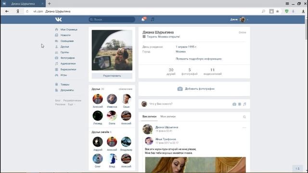Open friend Саша avatar
Image resolution: width=308 pixels, height=173 pixels.
tap(126, 99)
